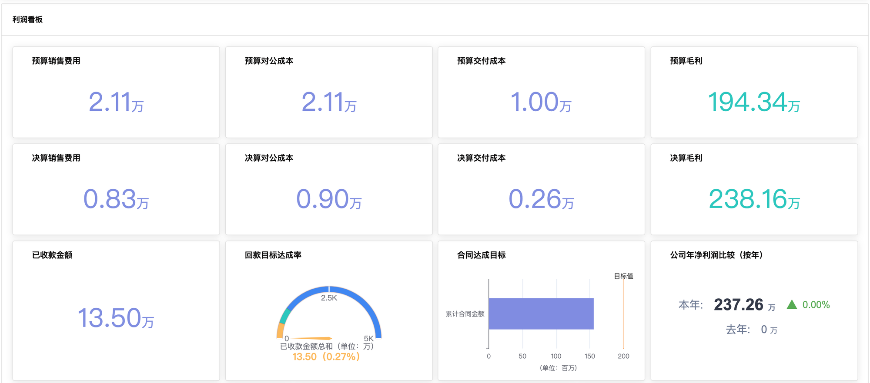Click the green up-arrow growth triangle icon

[792, 305]
